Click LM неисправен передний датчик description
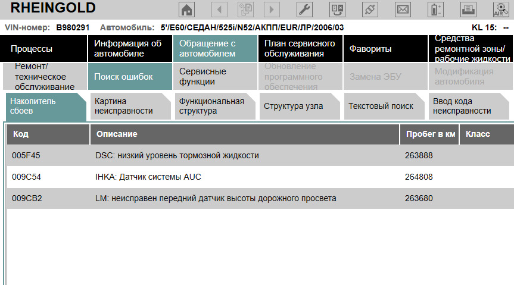 coord(216,198)
